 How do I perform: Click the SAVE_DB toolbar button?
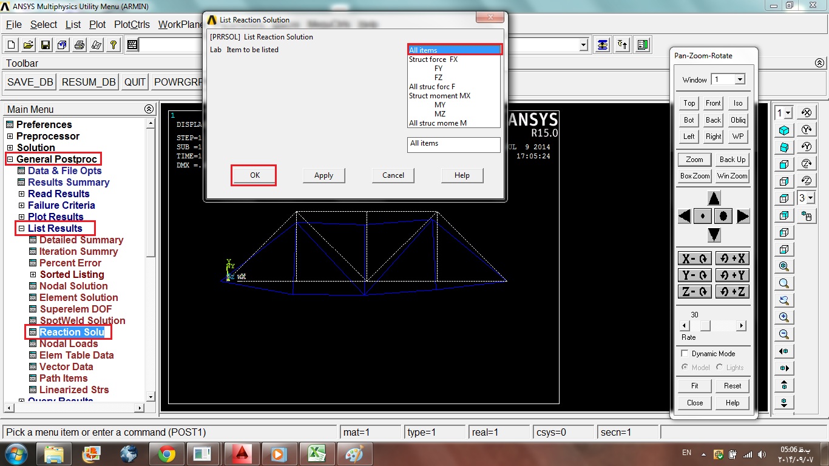[x=30, y=83]
